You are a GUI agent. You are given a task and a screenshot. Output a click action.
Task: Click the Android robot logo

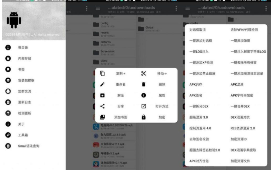pyautogui.click(x=14, y=20)
